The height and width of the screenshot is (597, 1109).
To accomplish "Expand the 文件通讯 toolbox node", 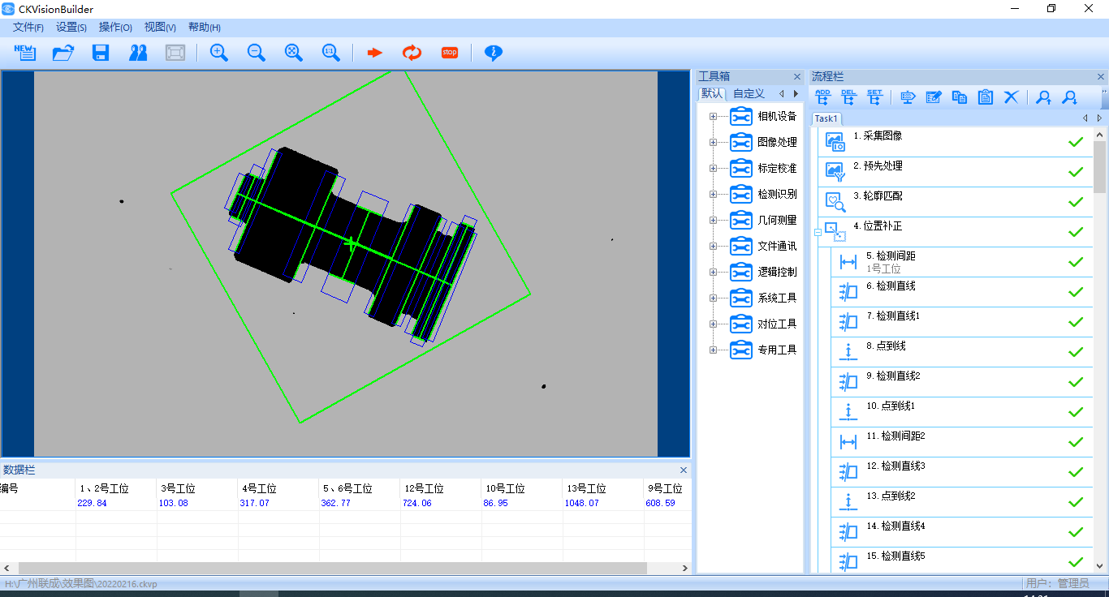I will tap(714, 247).
